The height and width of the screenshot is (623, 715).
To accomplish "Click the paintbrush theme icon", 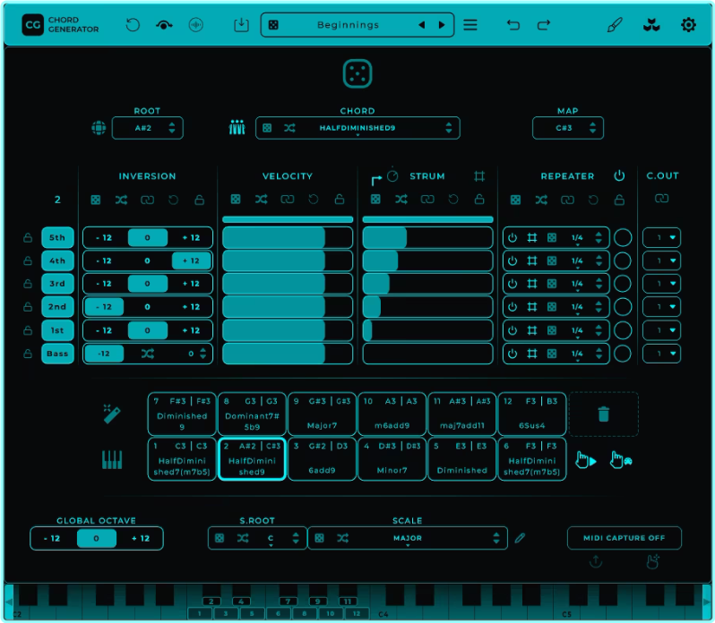I will (615, 25).
